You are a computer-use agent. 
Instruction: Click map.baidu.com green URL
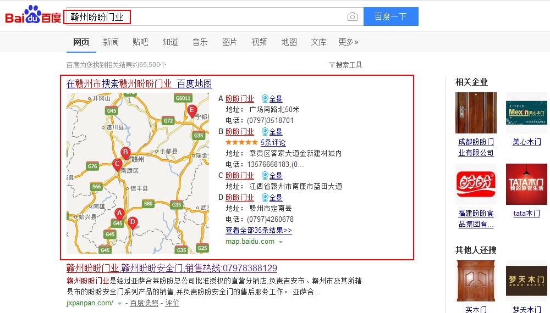(x=250, y=242)
